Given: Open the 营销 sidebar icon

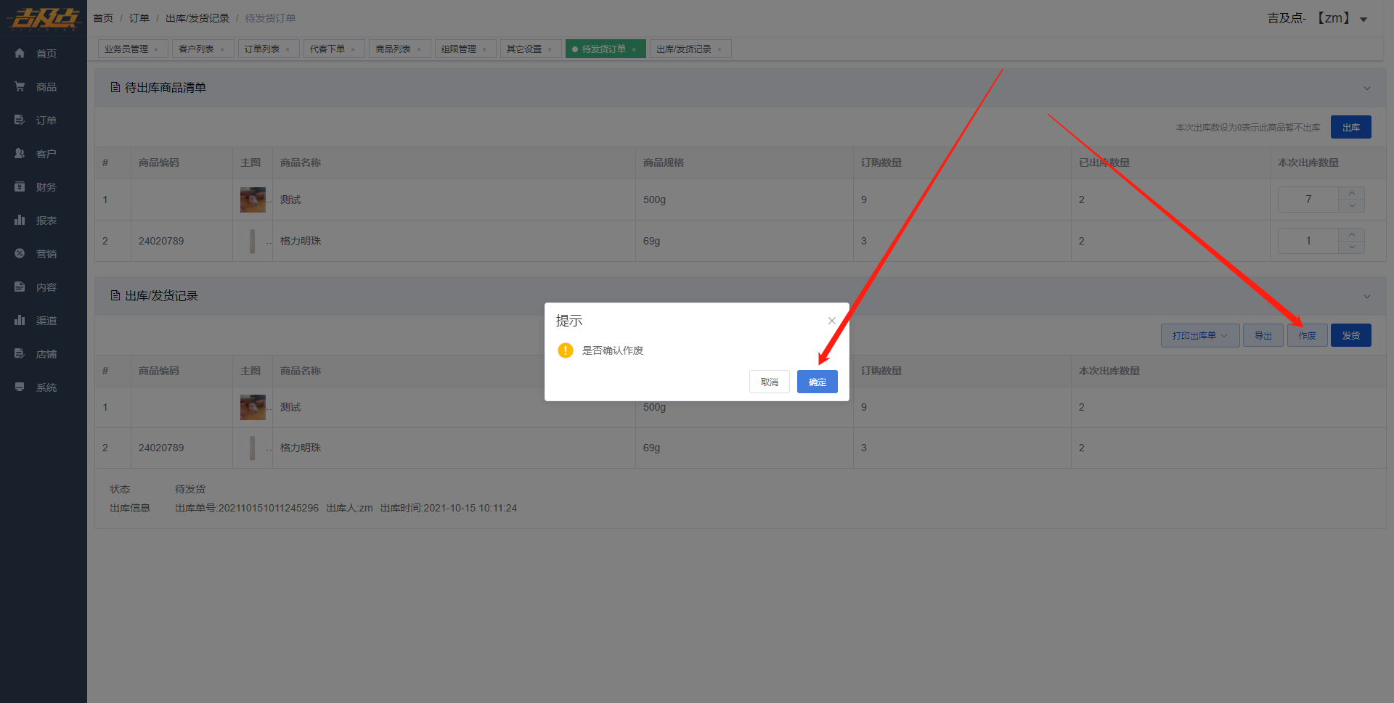Looking at the screenshot, I should point(20,253).
